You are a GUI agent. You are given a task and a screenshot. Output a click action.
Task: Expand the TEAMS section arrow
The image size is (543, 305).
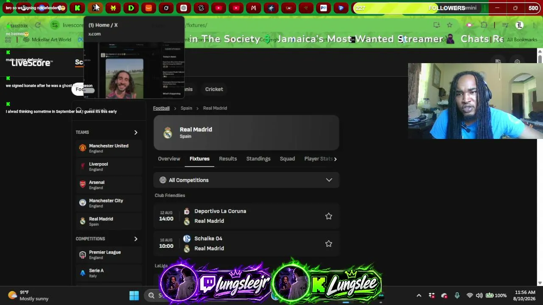click(136, 133)
